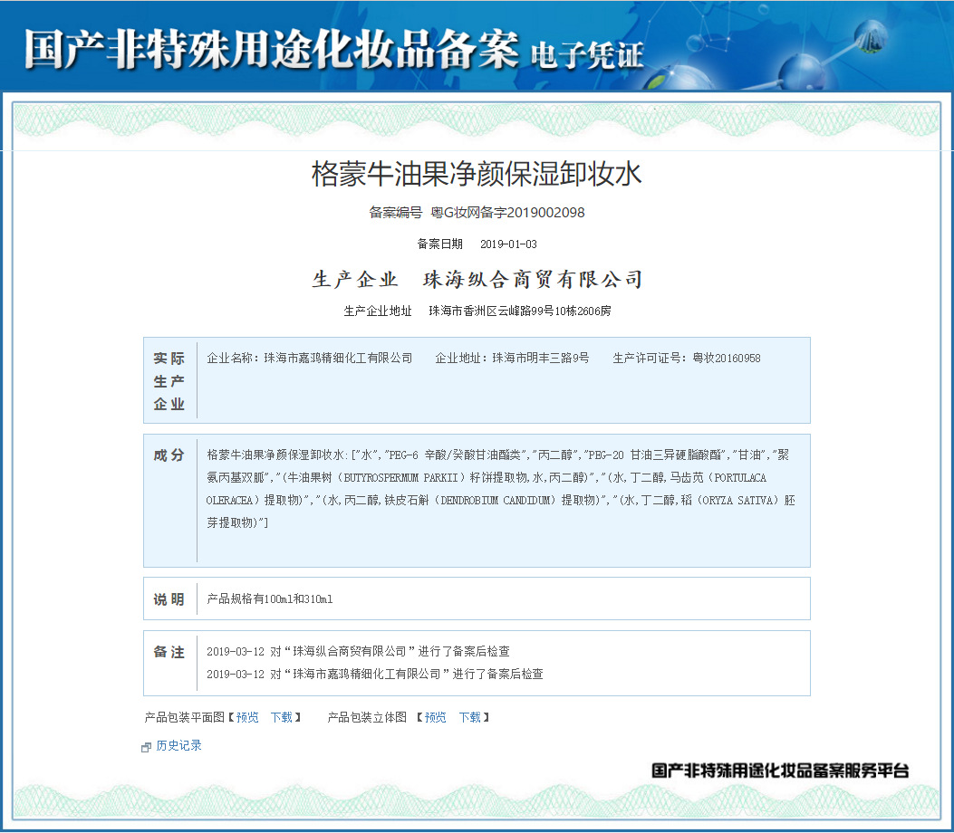This screenshot has width=954, height=833.
Task: Open the 历史记录 link
Action: (x=178, y=746)
